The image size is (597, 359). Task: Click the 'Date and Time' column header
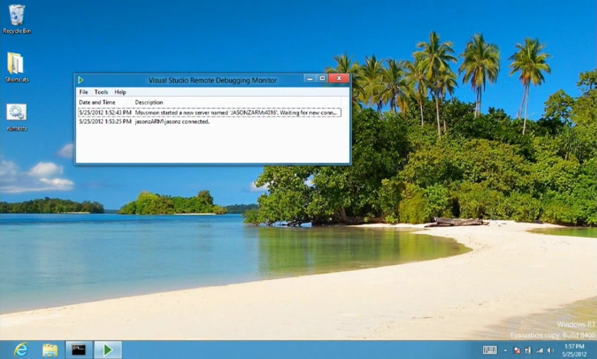coord(97,102)
